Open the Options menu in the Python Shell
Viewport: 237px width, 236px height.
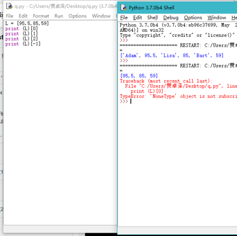[193, 17]
